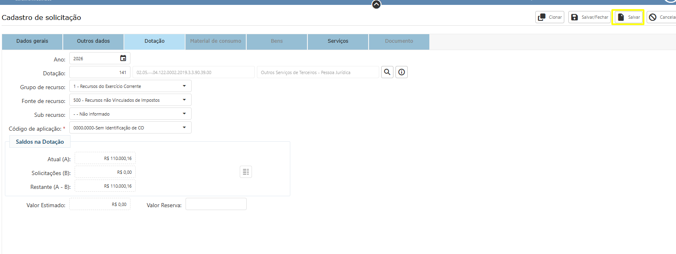Screen dimensions: 676x254
Task: Click the Salvar/Fechar button
Action: click(x=589, y=17)
